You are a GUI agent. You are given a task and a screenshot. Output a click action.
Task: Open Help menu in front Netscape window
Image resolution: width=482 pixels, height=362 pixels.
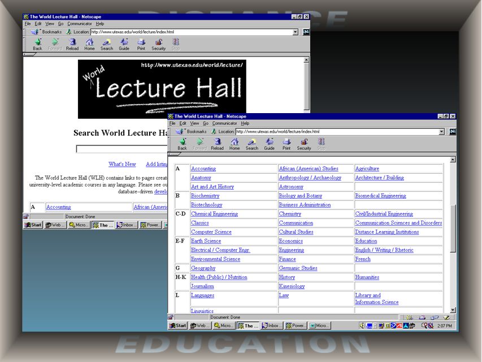tap(245, 123)
